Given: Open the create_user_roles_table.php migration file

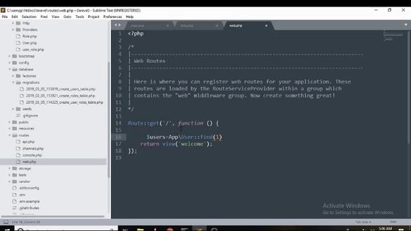Looking at the screenshot, I should (x=64, y=103).
